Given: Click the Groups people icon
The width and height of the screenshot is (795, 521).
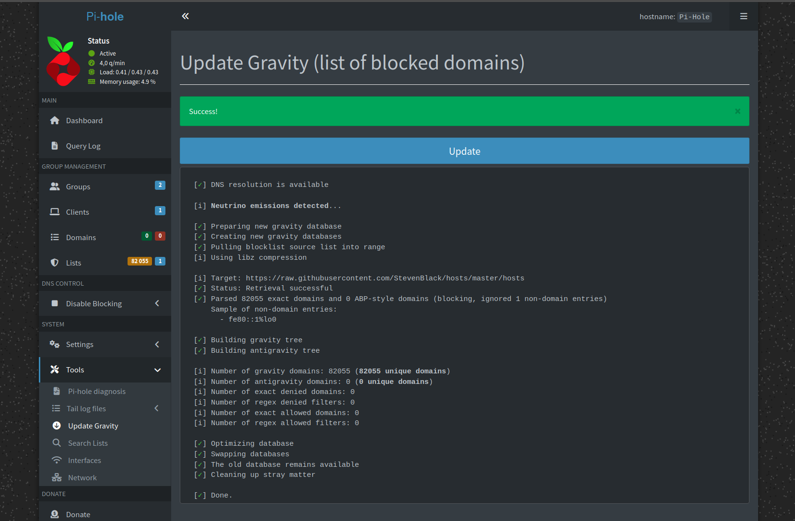Looking at the screenshot, I should tap(55, 186).
